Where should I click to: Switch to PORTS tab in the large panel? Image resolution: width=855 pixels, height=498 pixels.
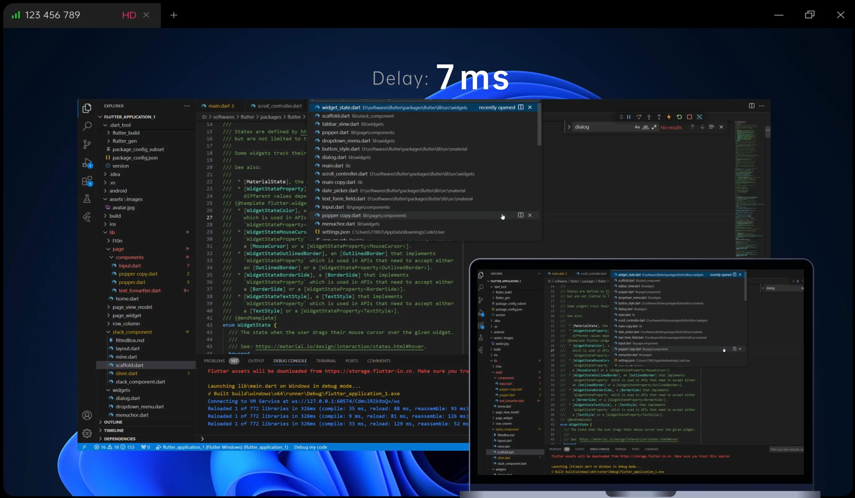pos(352,360)
